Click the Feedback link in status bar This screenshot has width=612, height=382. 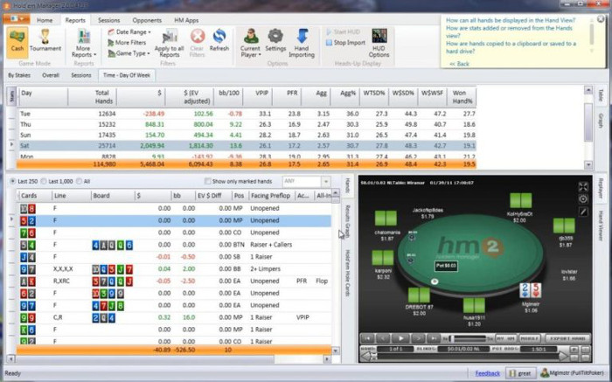[487, 373]
